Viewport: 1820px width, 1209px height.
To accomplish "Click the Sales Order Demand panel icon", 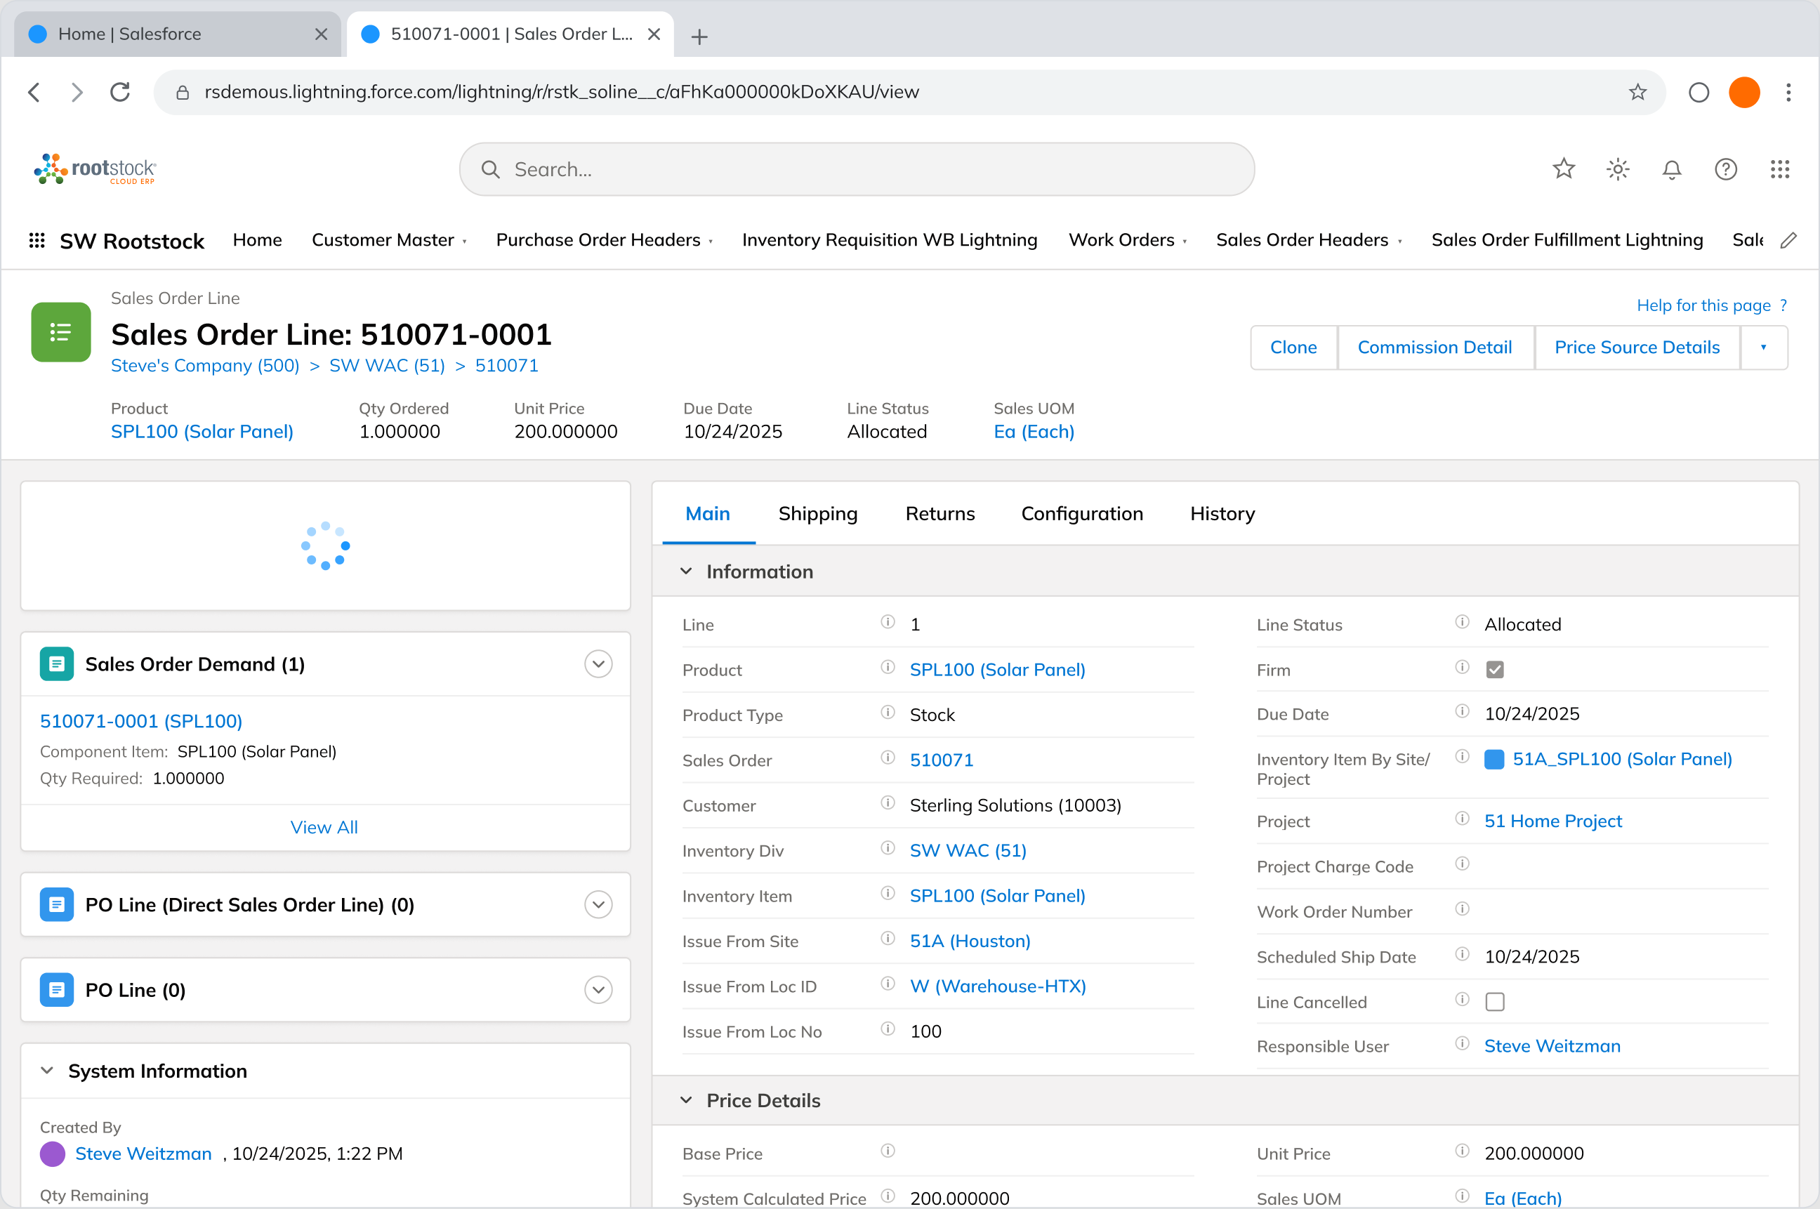I will coord(56,664).
